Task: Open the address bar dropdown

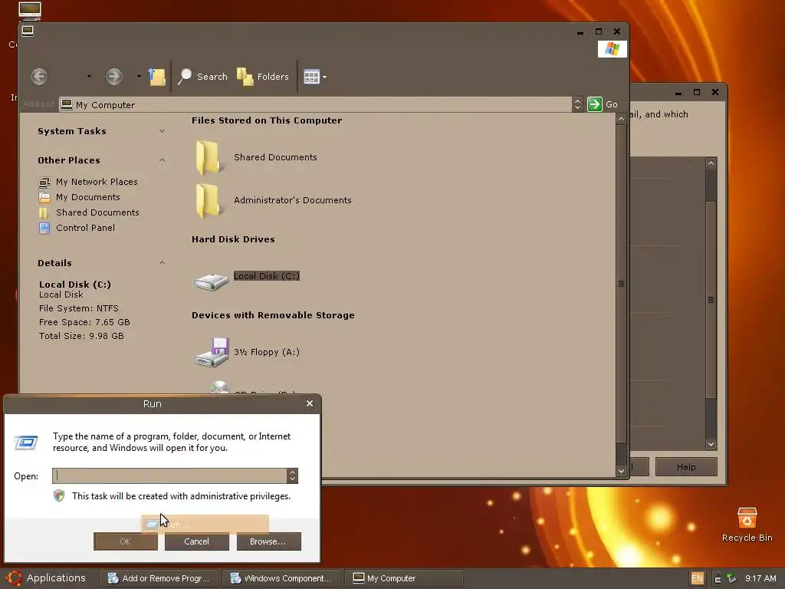Action: pyautogui.click(x=577, y=104)
